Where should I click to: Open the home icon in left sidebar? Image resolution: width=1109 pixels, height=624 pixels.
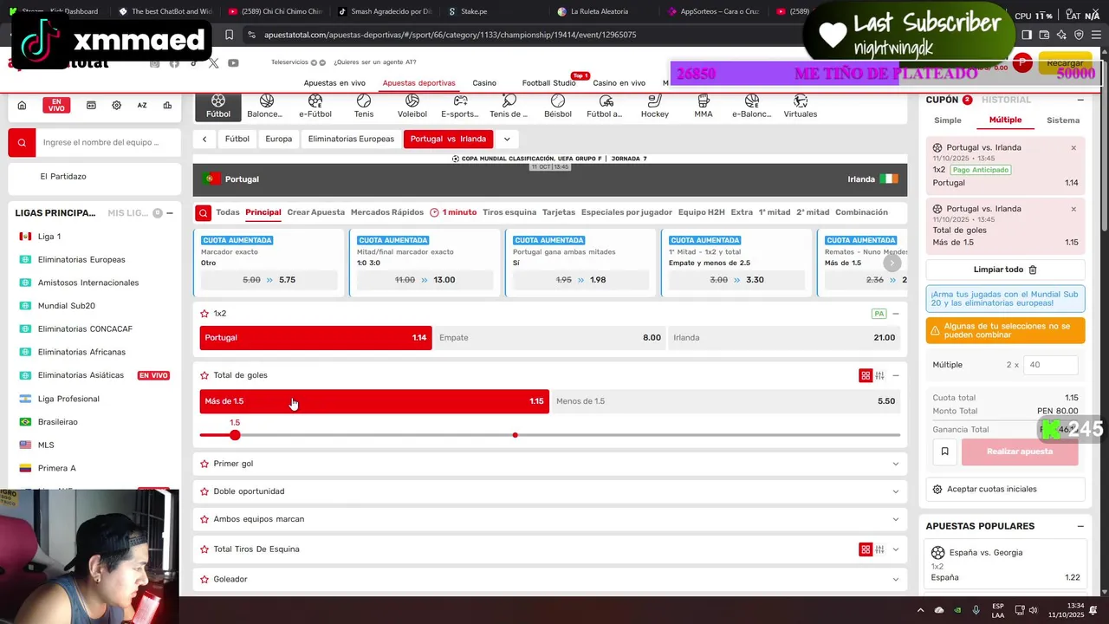click(x=22, y=106)
